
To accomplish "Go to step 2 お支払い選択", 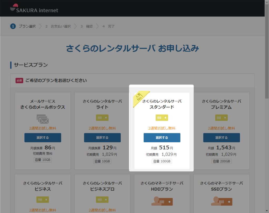I will click(58, 26).
